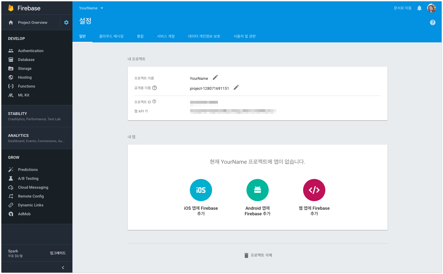Click the 문서로 이동 link

pyautogui.click(x=402, y=8)
